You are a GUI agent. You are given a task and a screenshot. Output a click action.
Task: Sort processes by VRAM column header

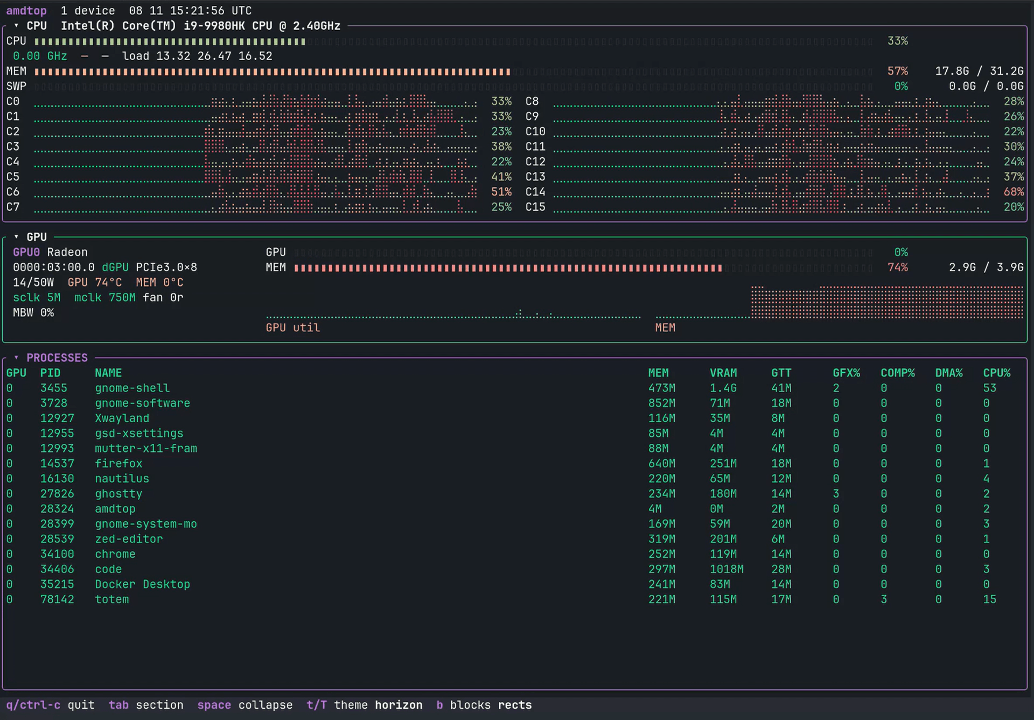(x=723, y=373)
